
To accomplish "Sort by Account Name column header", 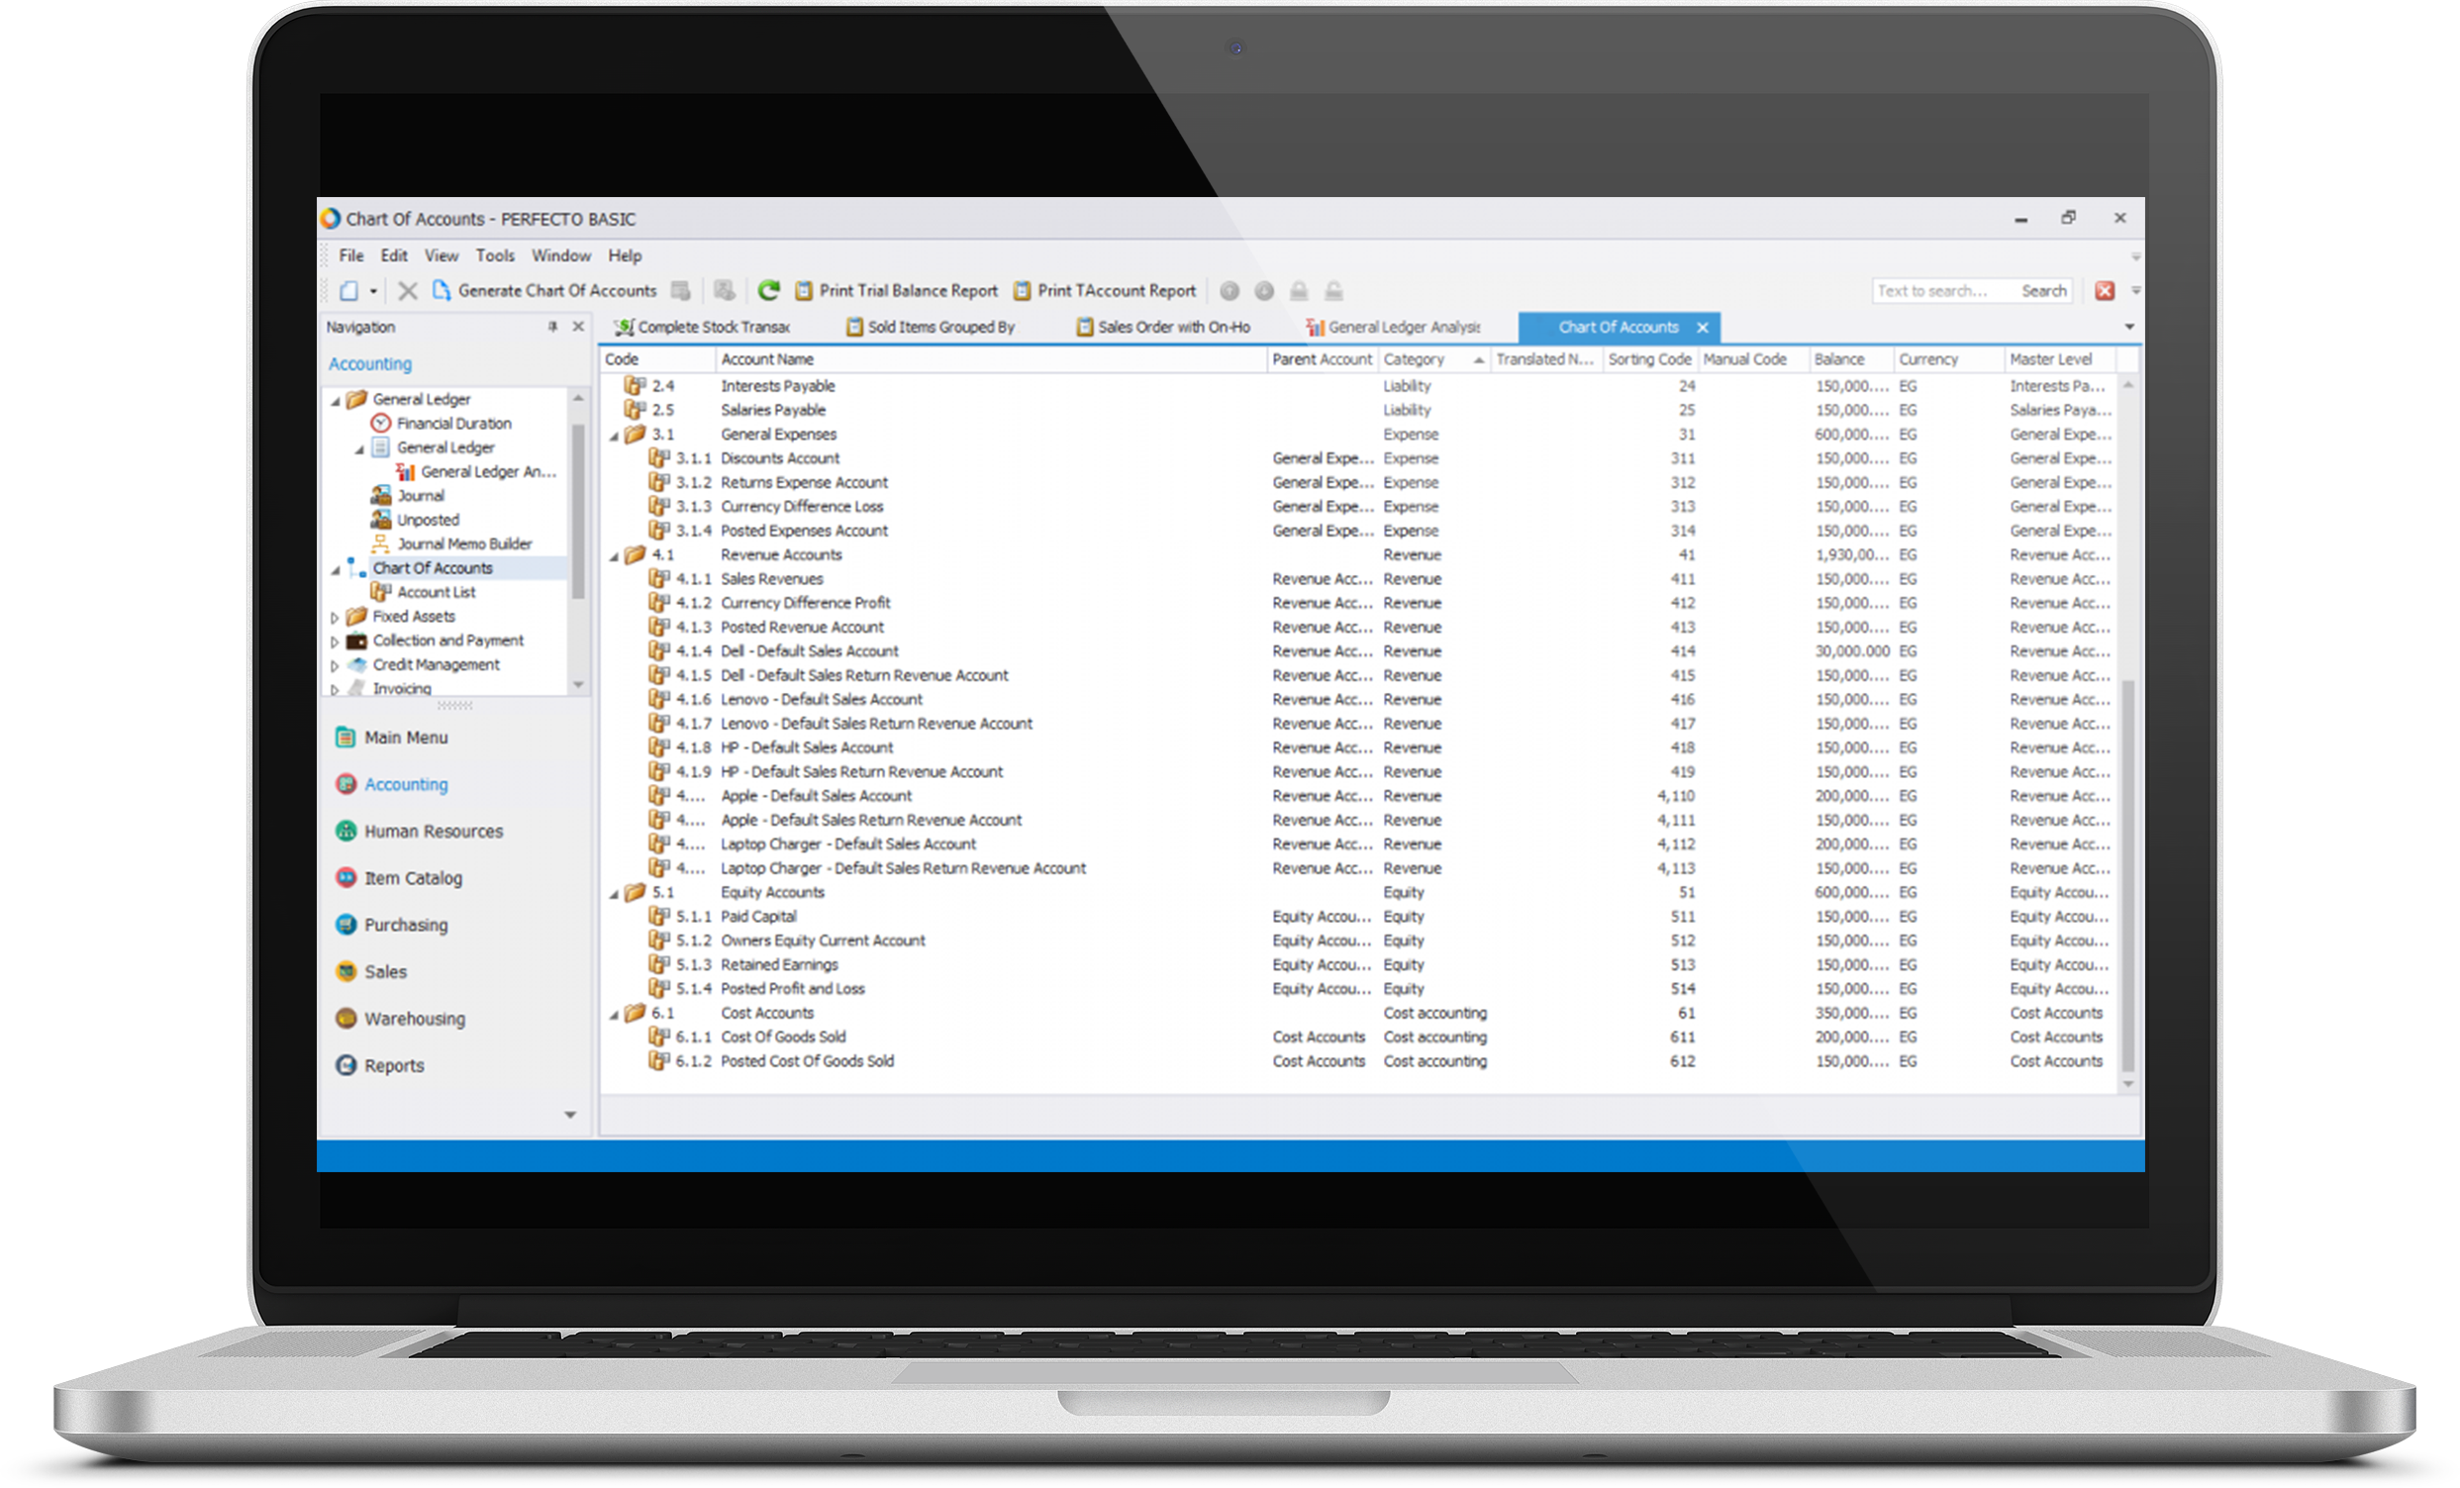I will pyautogui.click(x=990, y=359).
